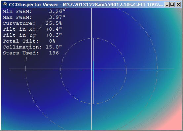Select the Max FWHM value 3.97"
183x131 pixels.
[57, 17]
